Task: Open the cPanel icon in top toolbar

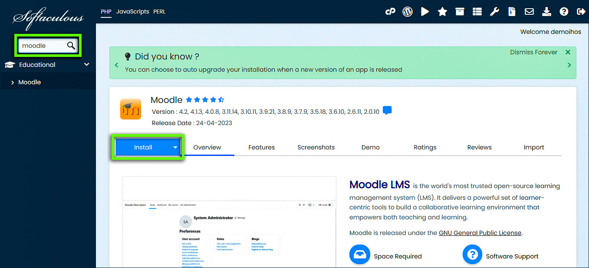Action: tap(390, 11)
